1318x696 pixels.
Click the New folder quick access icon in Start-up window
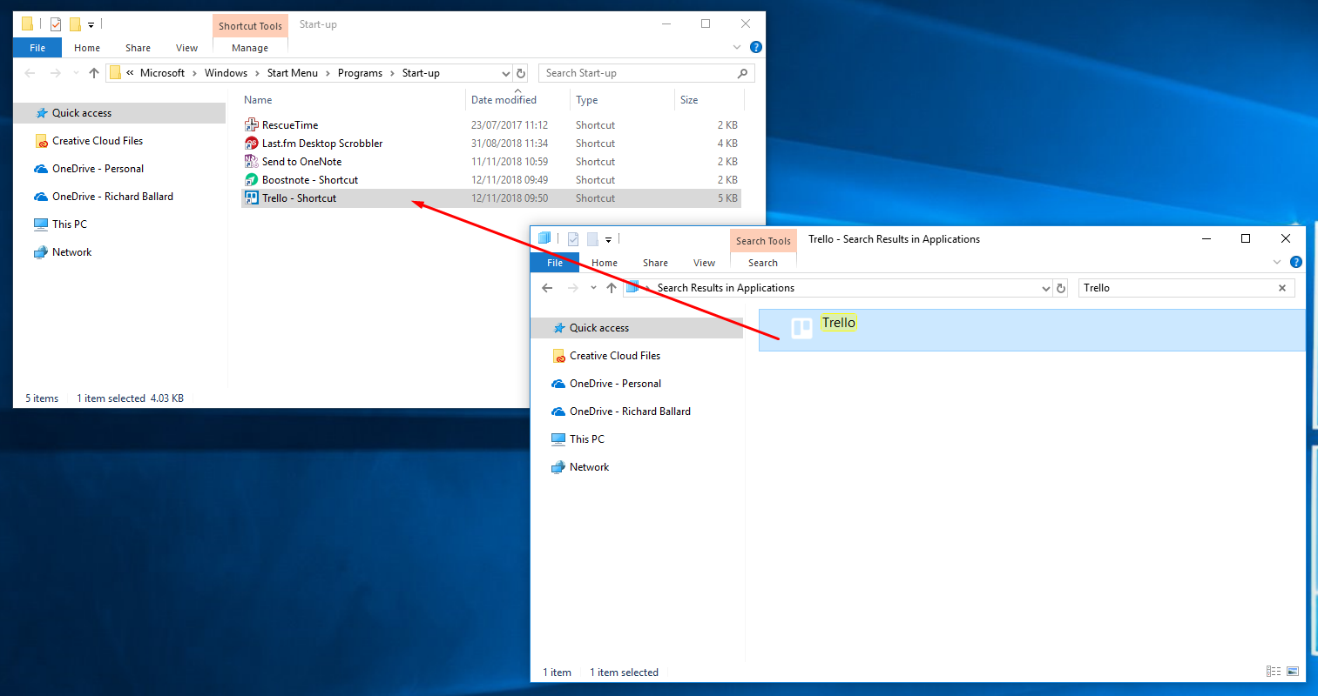pos(75,24)
